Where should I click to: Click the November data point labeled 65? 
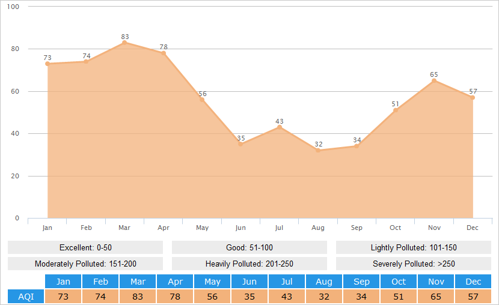pos(434,80)
